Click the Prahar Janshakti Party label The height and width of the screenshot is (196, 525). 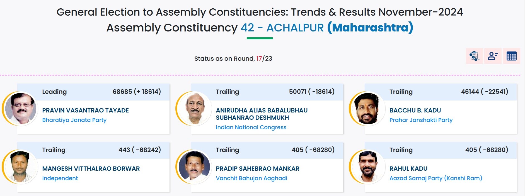(x=421, y=120)
